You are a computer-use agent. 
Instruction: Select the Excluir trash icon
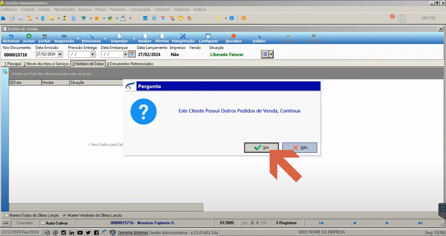click(x=44, y=36)
